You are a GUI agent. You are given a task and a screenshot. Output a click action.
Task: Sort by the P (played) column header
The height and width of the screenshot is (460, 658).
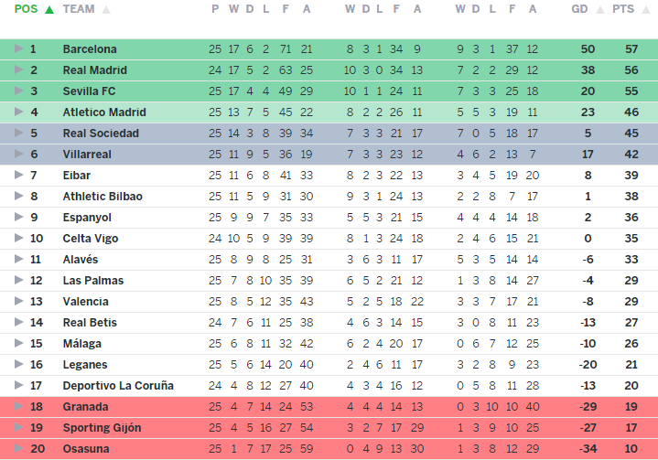pos(215,10)
